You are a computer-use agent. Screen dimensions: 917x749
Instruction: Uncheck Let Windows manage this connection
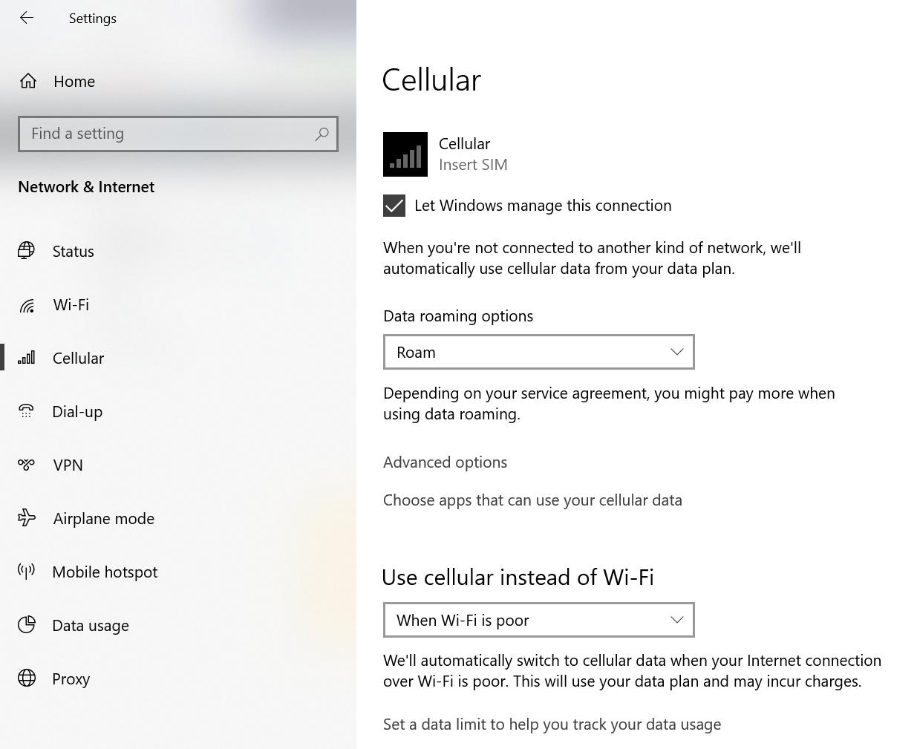point(394,206)
